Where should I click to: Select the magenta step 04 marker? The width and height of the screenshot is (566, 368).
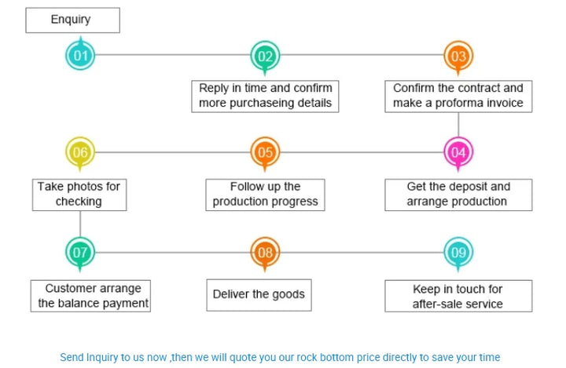click(x=458, y=151)
